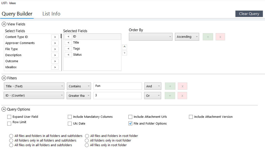Edit the filter value Fun
The width and height of the screenshot is (265, 155).
pos(118,86)
